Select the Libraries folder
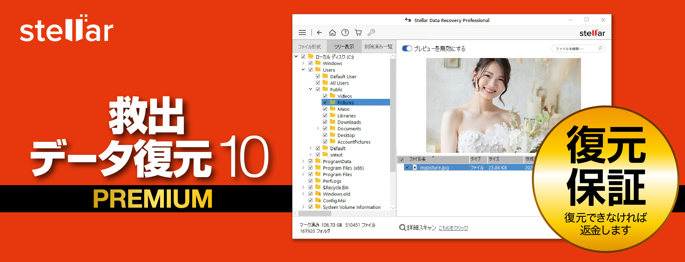The image size is (685, 262). click(x=346, y=116)
